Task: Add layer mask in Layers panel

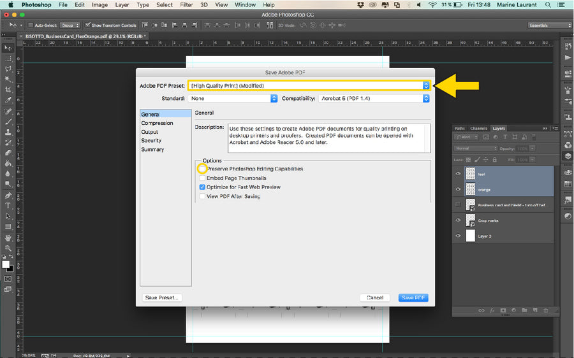Action: pyautogui.click(x=503, y=310)
